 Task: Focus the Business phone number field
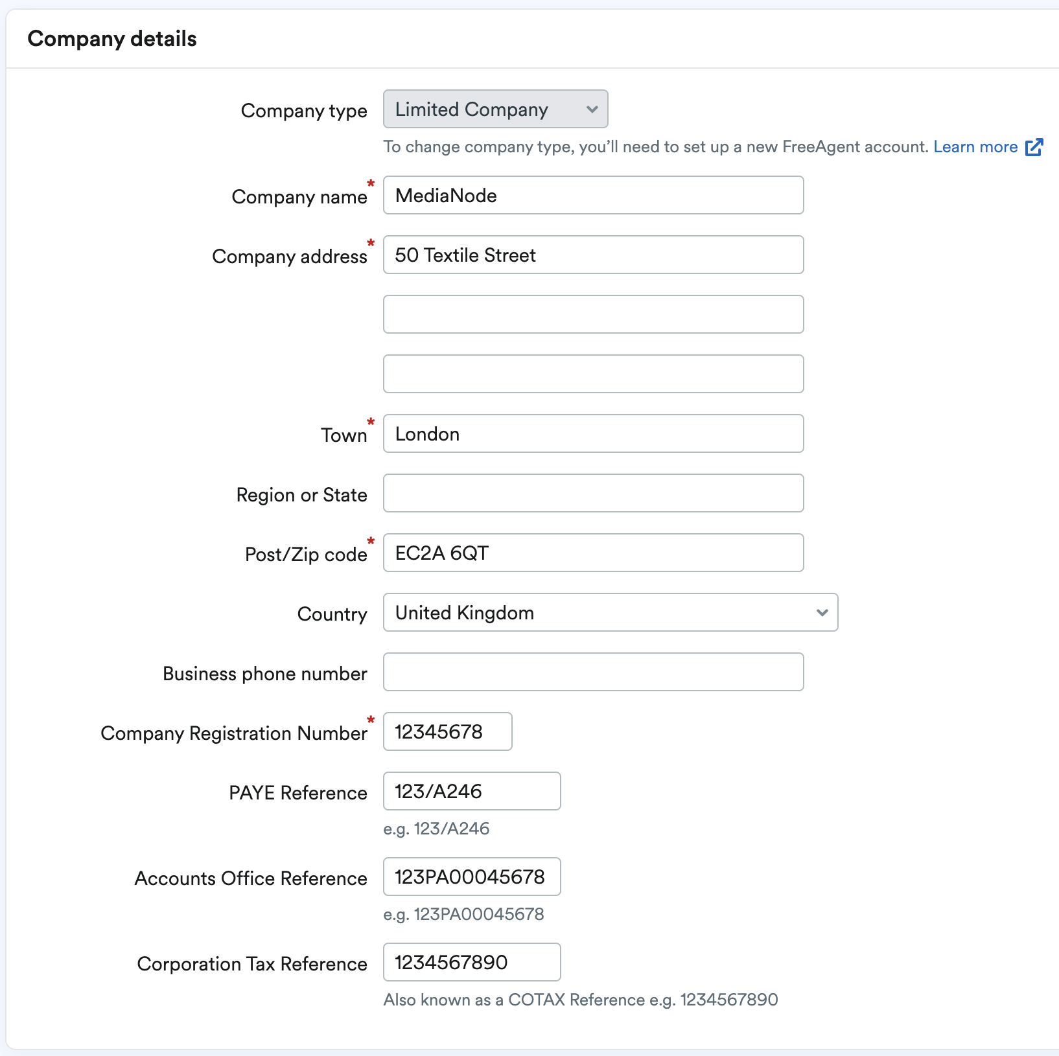click(x=593, y=672)
